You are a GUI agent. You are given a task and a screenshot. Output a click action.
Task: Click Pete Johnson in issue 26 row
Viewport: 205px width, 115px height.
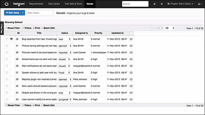[x=80, y=79]
